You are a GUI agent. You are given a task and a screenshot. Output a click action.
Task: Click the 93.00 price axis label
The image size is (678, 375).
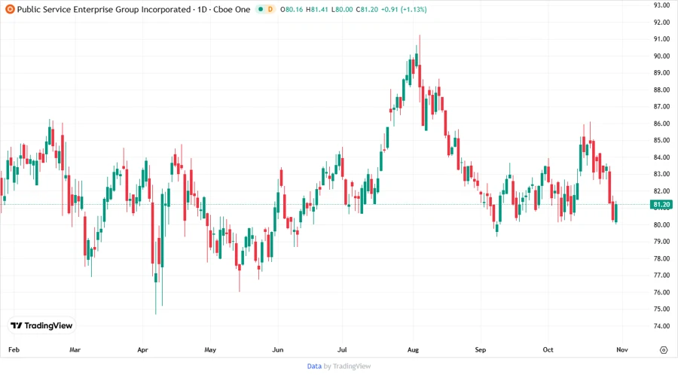[x=661, y=5]
